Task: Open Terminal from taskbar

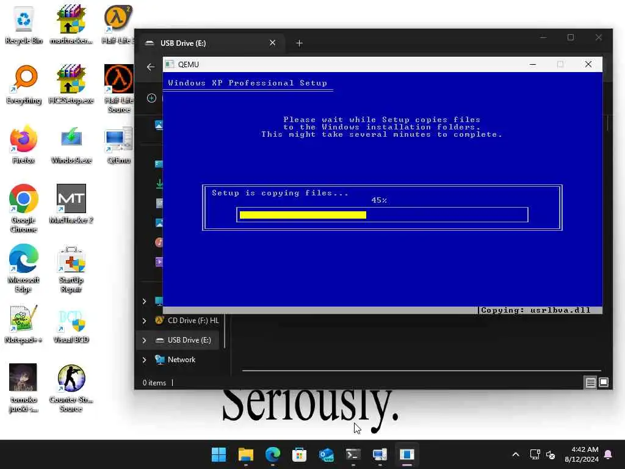Action: [x=353, y=454]
